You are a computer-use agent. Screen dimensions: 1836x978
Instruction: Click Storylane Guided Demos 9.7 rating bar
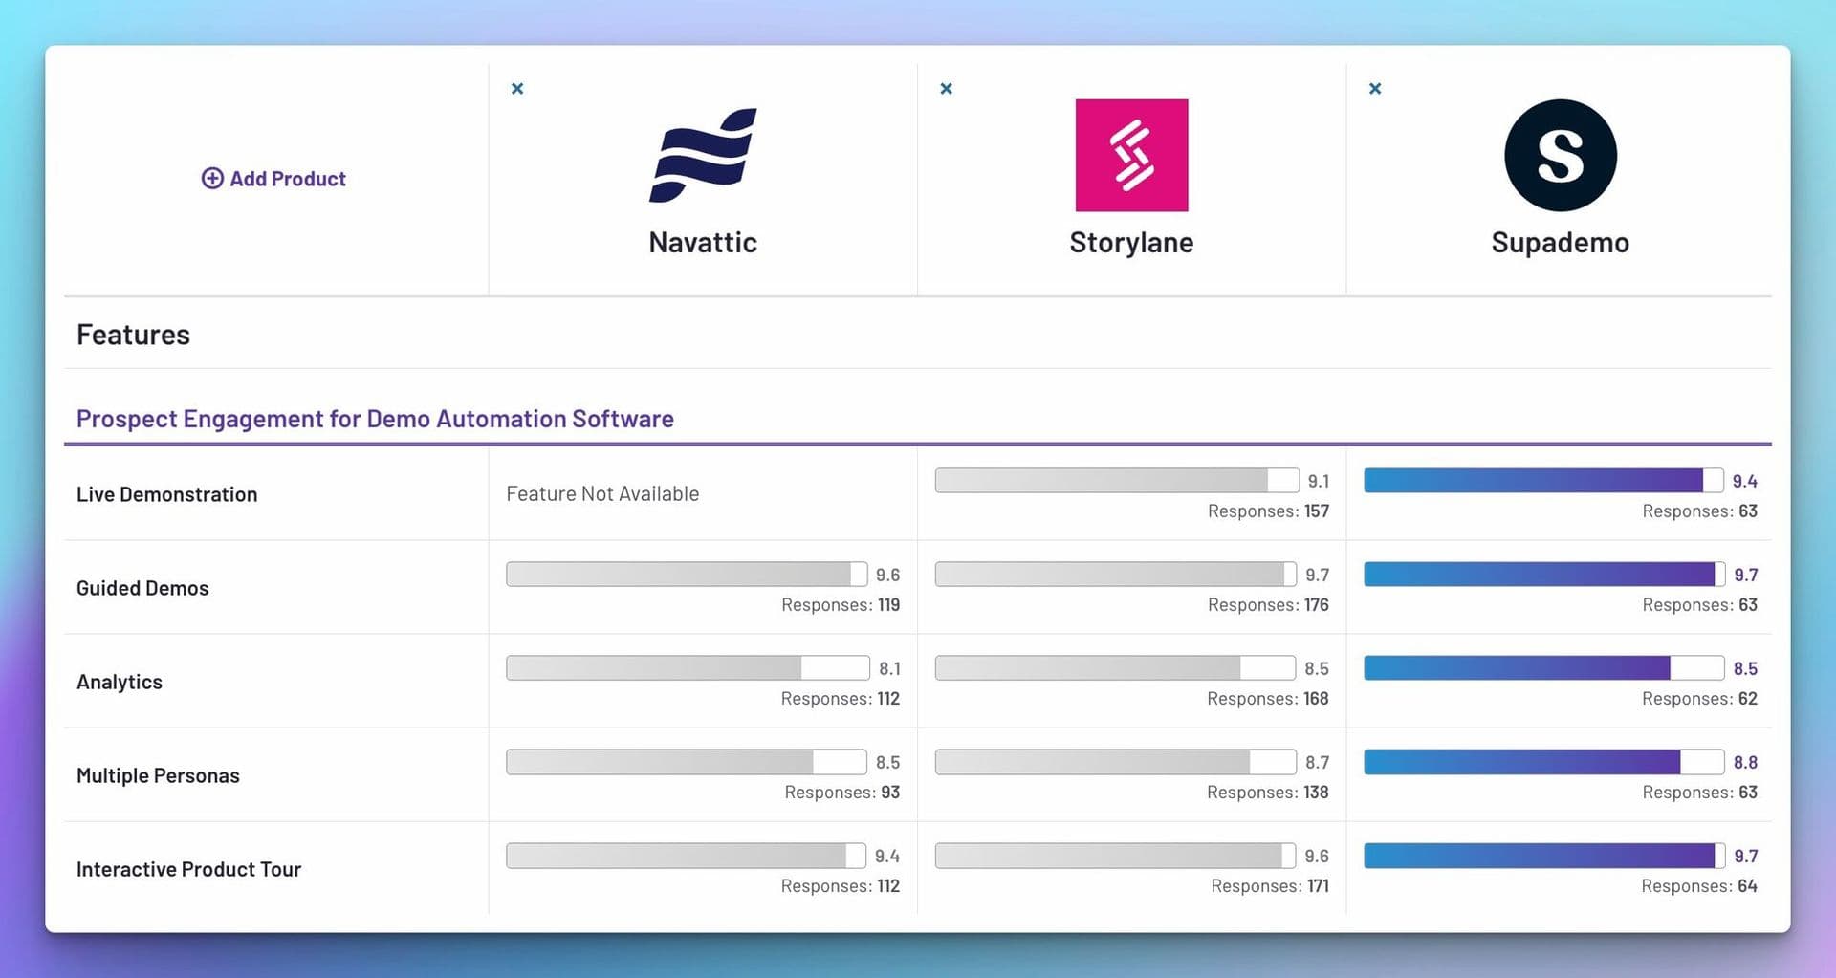click(x=1116, y=575)
